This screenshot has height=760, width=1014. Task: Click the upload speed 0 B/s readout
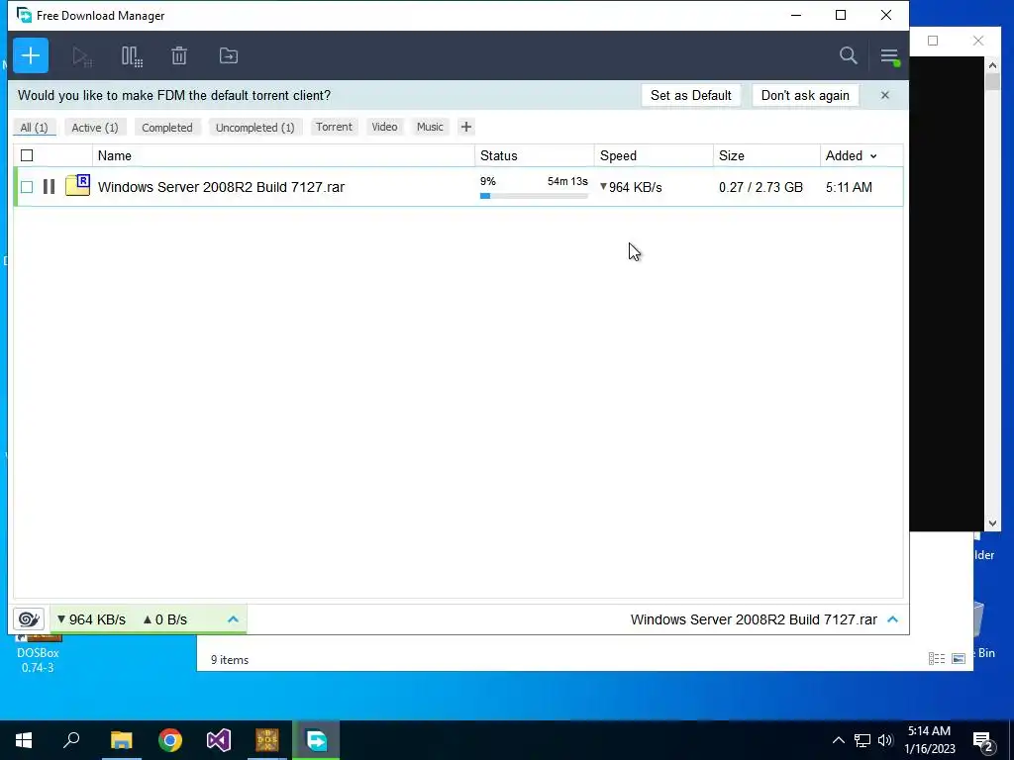165,619
